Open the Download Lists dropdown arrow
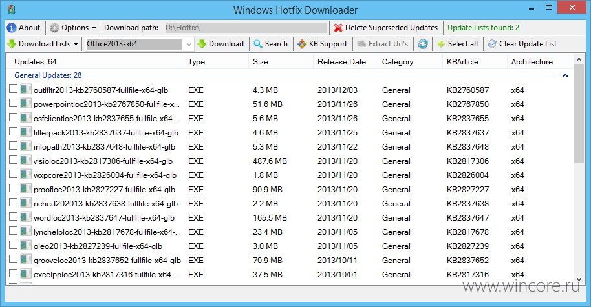The height and width of the screenshot is (307, 591). pyautogui.click(x=76, y=44)
